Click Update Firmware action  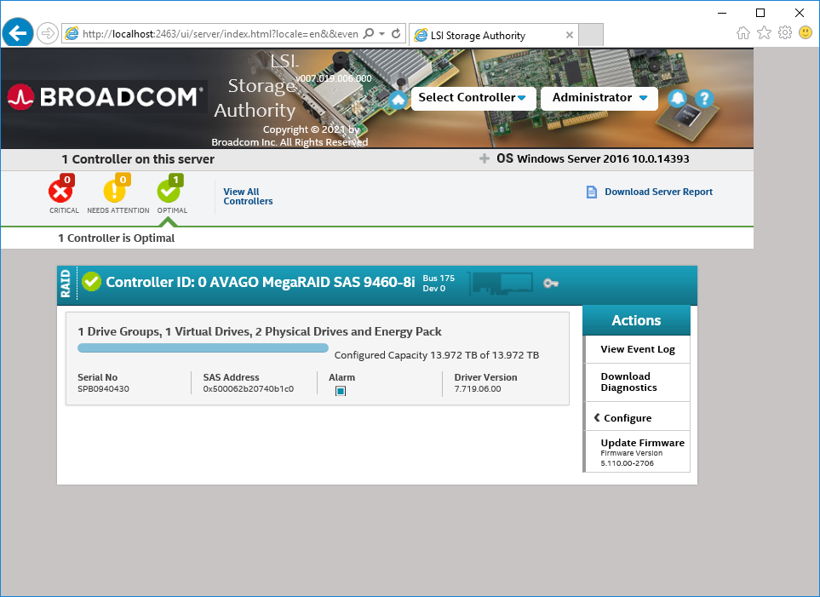coord(638,451)
